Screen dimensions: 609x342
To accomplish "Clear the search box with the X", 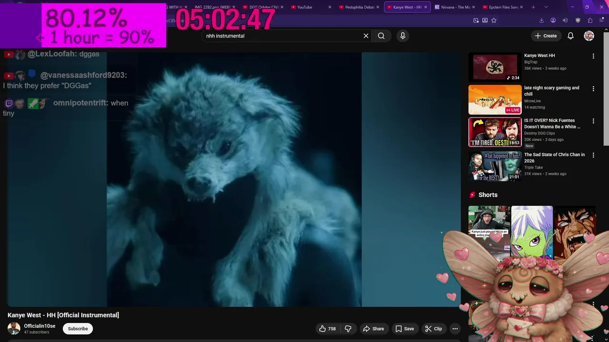I will pos(366,36).
